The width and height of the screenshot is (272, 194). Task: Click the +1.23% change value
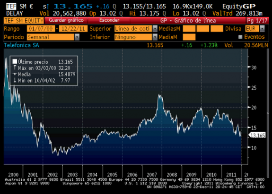[x=209, y=45]
